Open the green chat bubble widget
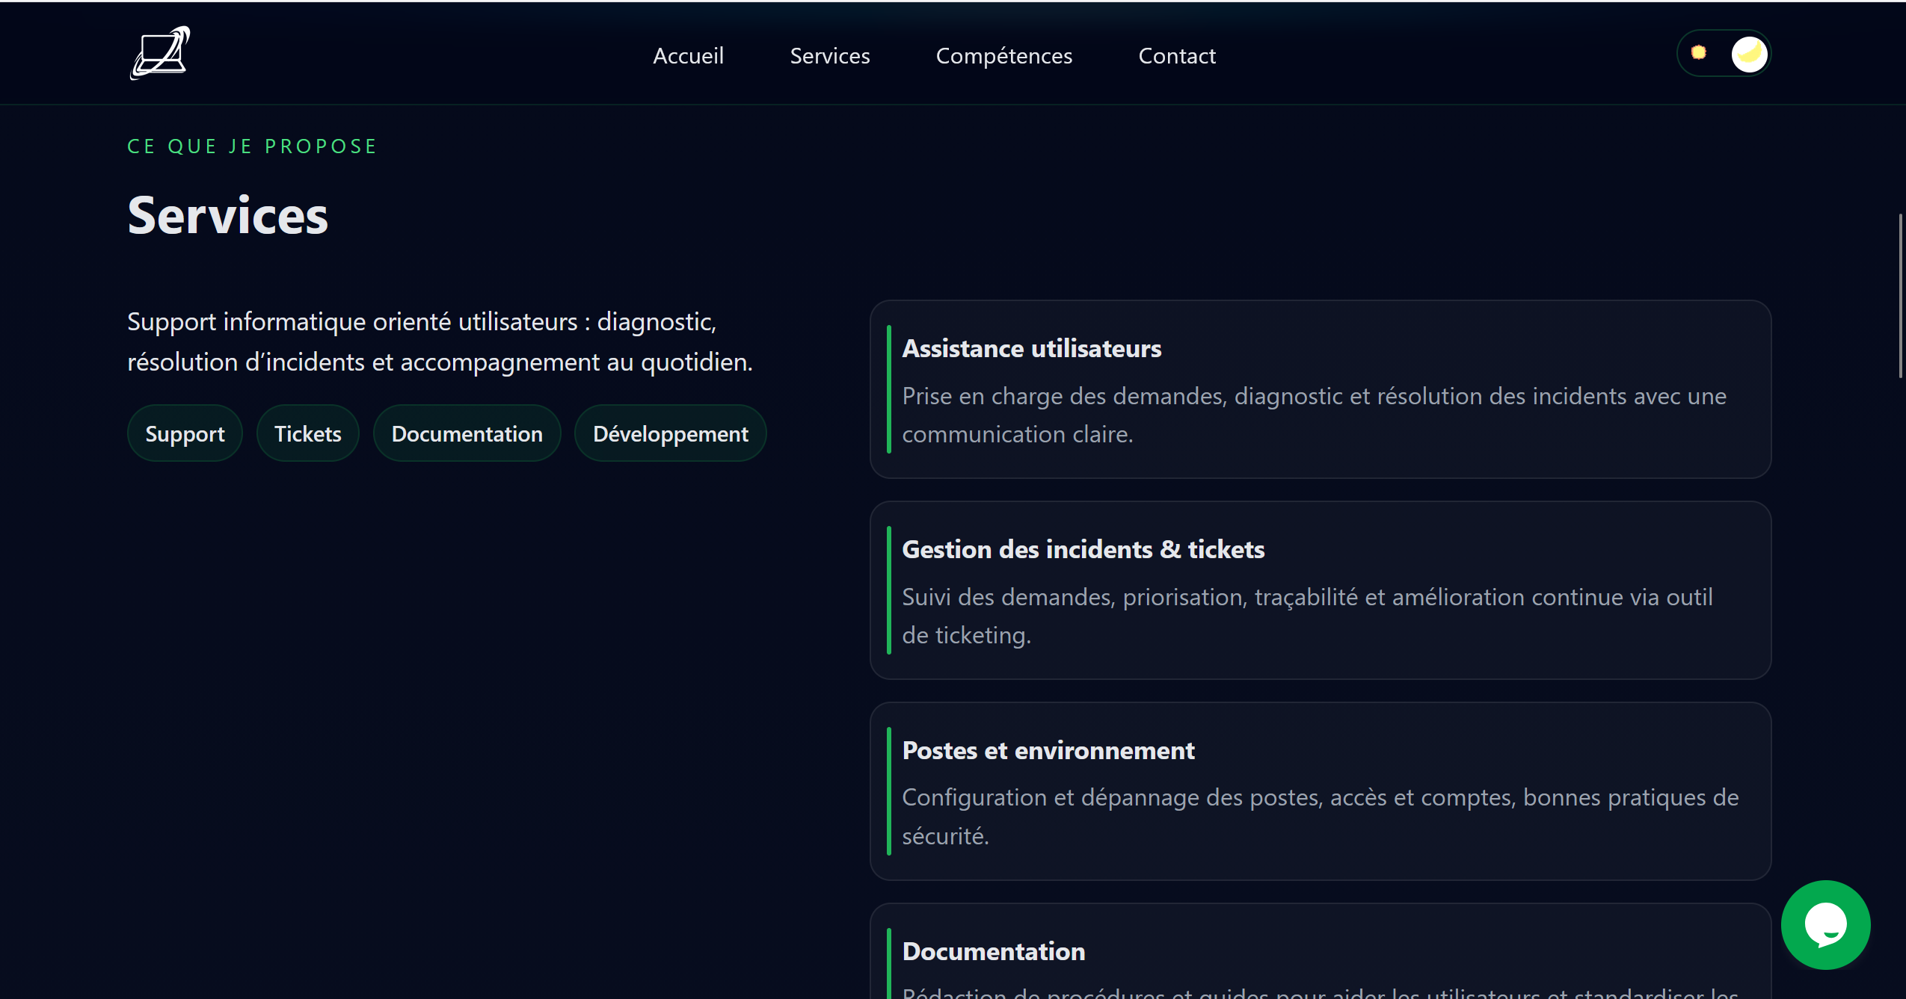 (x=1824, y=924)
